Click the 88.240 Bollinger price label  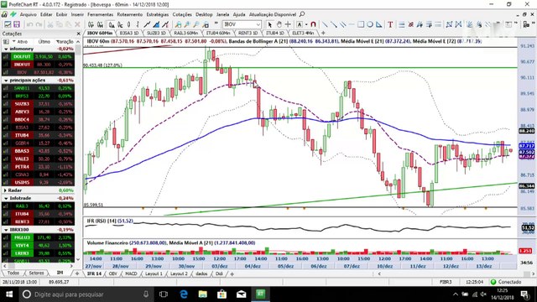pyautogui.click(x=527, y=131)
